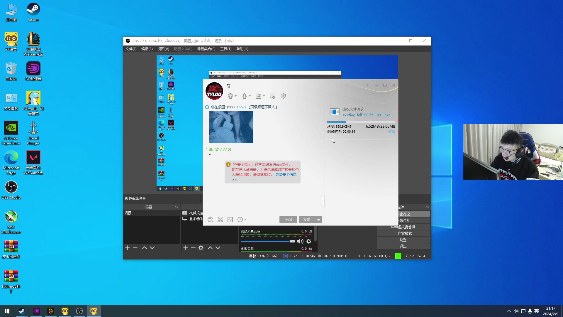The height and width of the screenshot is (317, 563).
Task: Click the security shield icon in chat header
Action: point(283,96)
